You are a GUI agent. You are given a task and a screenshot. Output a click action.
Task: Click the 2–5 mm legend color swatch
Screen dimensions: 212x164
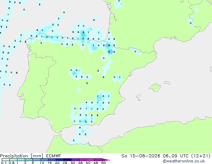tap(29, 160)
